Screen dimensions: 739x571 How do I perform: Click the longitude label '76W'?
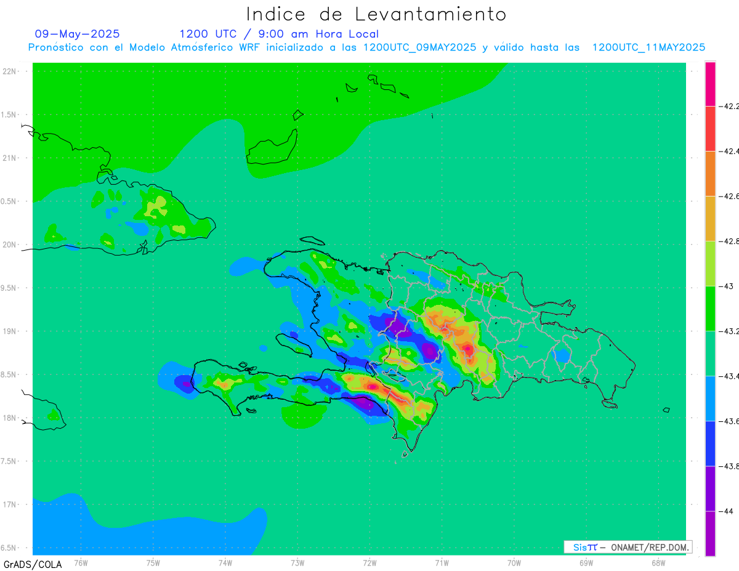(81, 562)
